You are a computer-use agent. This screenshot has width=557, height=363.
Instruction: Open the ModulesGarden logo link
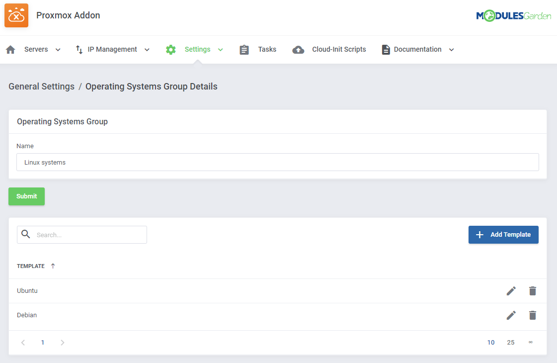point(513,15)
